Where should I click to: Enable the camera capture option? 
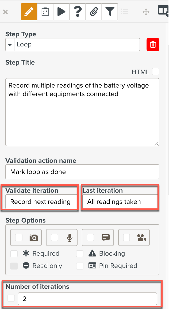pos(18,237)
